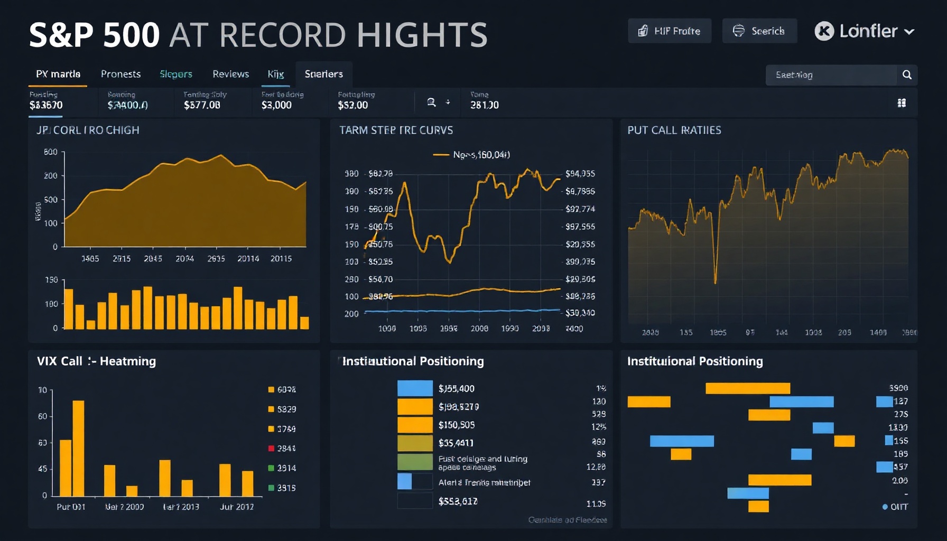Expand the Lonfler account dropdown chevron

(x=909, y=32)
